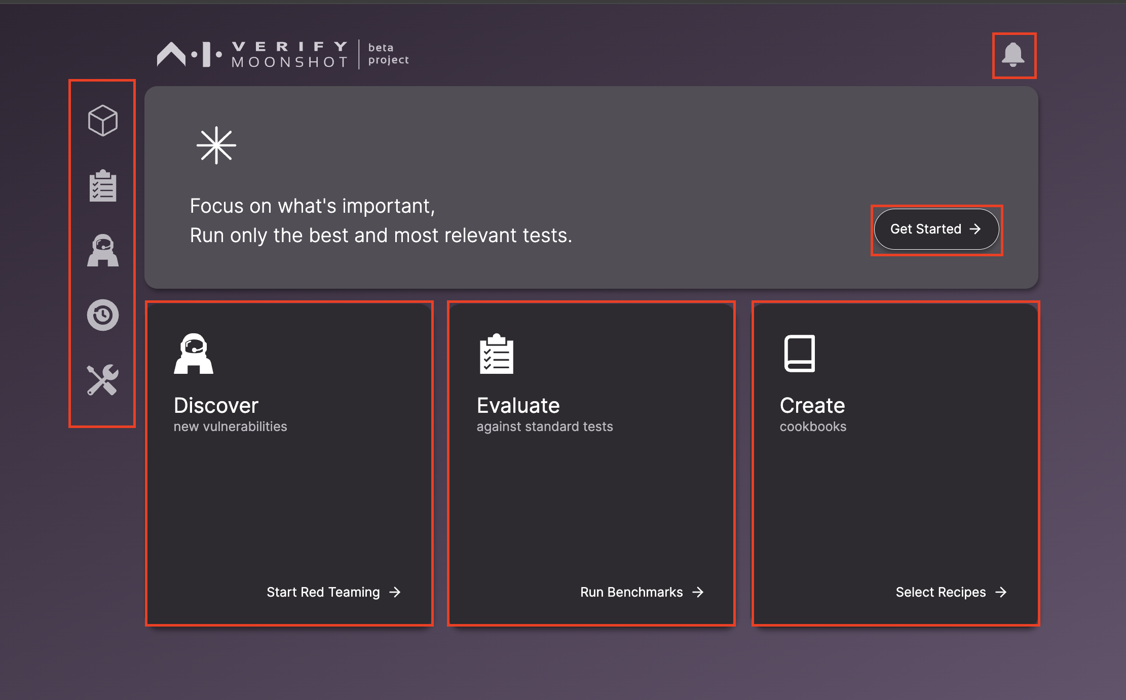
Task: Open the utilities wrench and screwdriver icon
Action: tap(103, 380)
